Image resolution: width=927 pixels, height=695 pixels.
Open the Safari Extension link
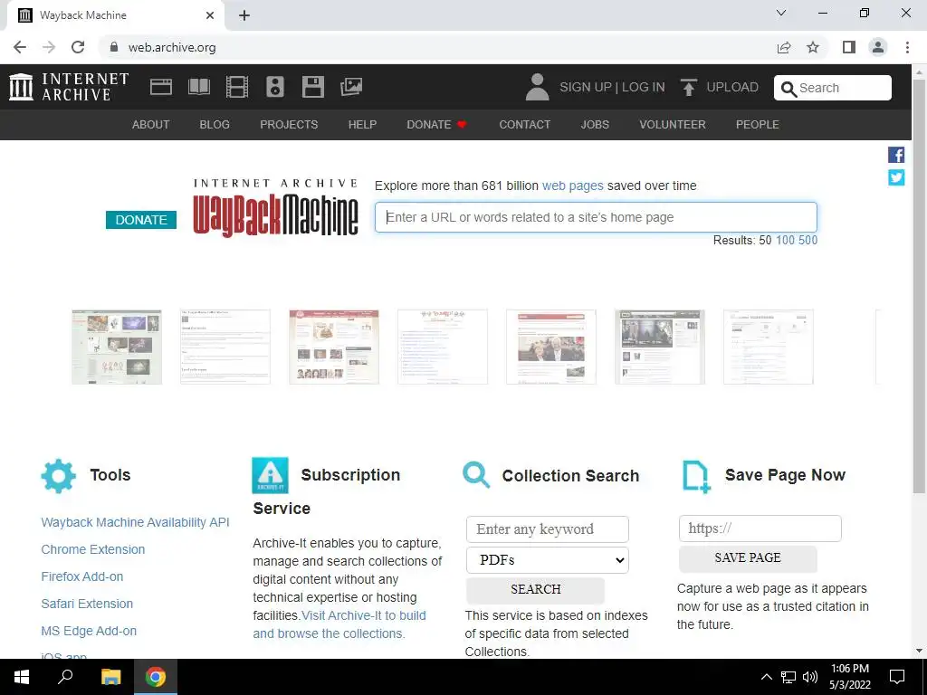pyautogui.click(x=87, y=604)
